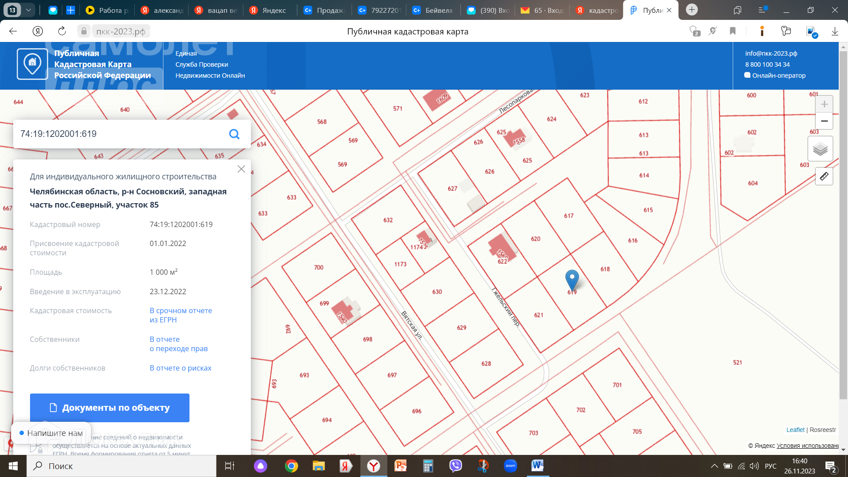Open the browser downloads icon
The height and width of the screenshot is (477, 848).
(x=834, y=31)
